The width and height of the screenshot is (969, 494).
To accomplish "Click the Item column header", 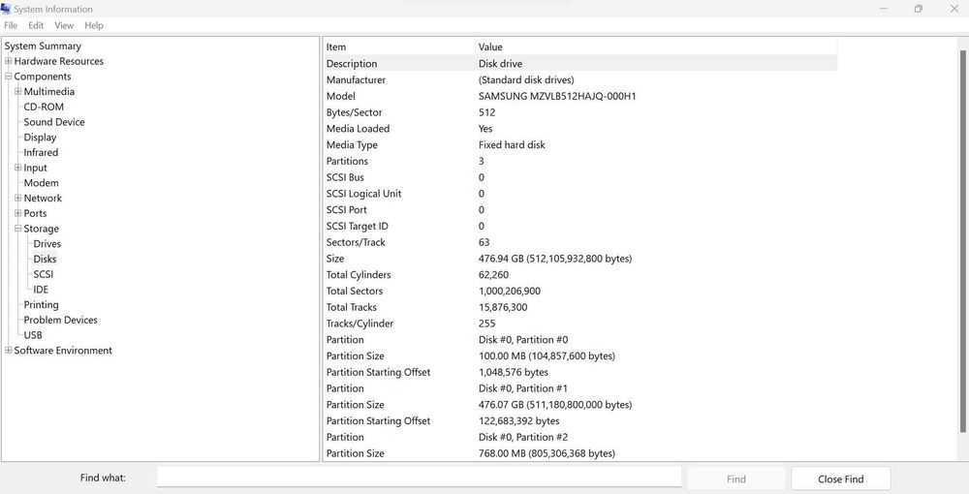I will tap(399, 46).
